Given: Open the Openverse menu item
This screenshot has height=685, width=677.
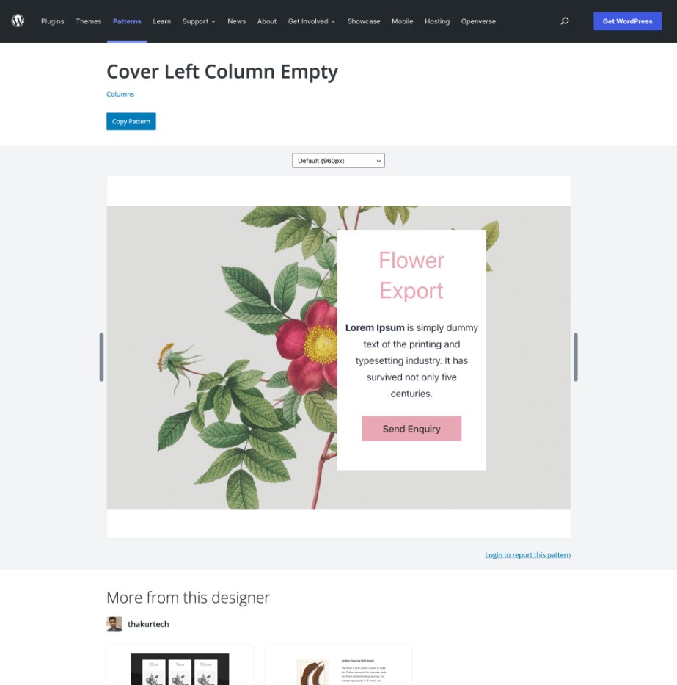Looking at the screenshot, I should pyautogui.click(x=478, y=21).
